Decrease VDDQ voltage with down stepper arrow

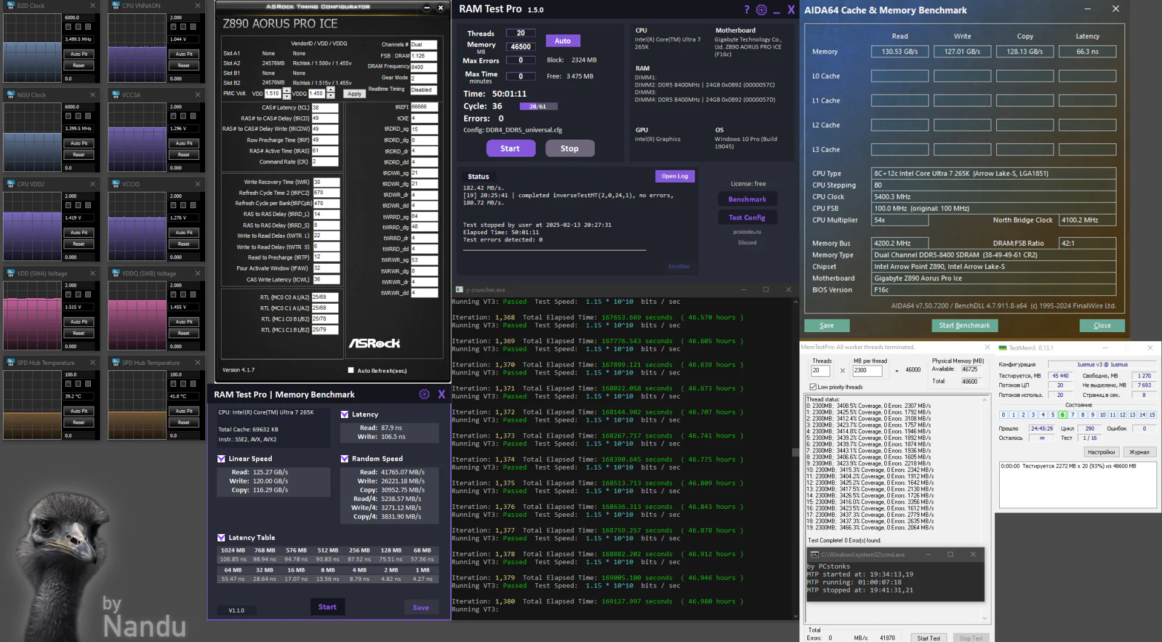tap(330, 96)
